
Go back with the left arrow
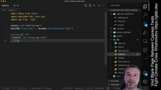pyautogui.click(x=94, y=5)
